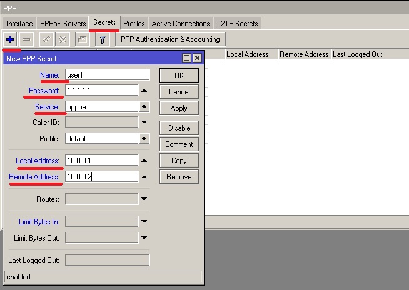Image resolution: width=409 pixels, height=290 pixels.
Task: Expand the Limit Bytes Out field
Action: [x=144, y=237]
